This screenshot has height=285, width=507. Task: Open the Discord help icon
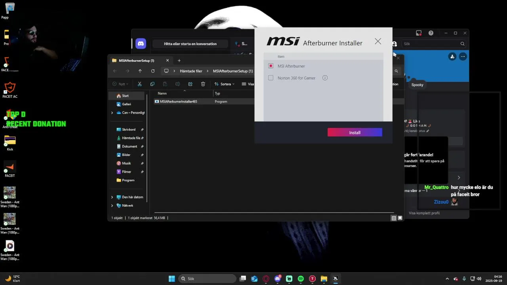point(431,33)
